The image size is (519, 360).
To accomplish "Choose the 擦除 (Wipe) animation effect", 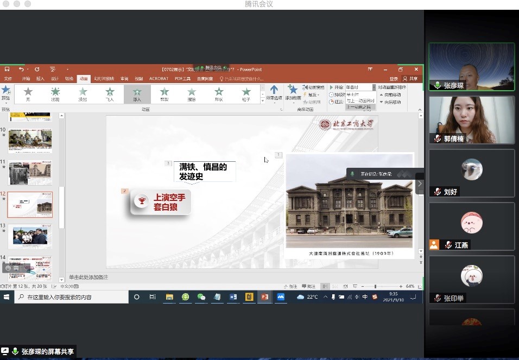I will tap(192, 93).
